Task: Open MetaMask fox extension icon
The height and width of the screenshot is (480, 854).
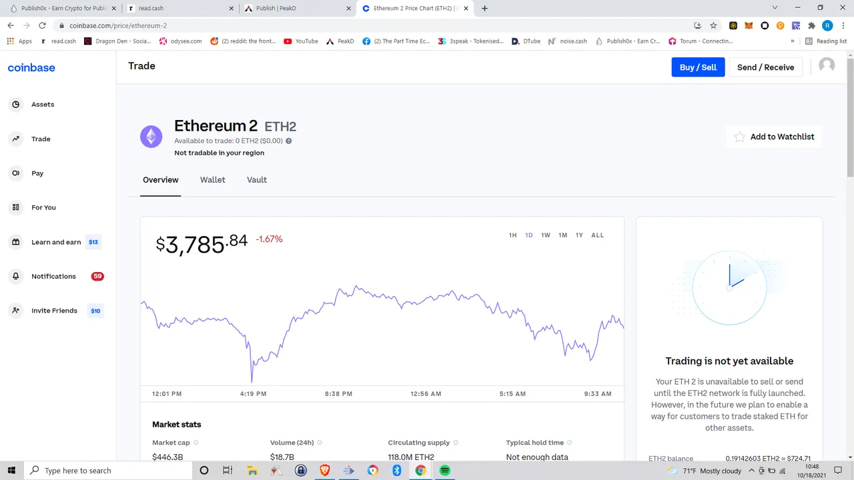Action: tap(749, 25)
